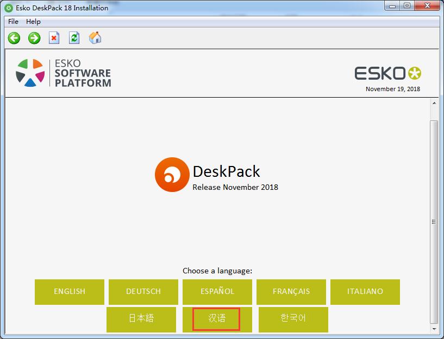Click the 'November 19, 2018' date text
Viewport: 444px width, 339px height.
pos(393,89)
